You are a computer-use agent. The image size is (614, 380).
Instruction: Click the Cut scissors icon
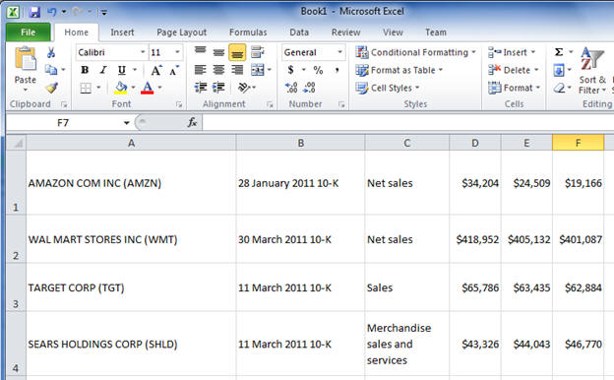pyautogui.click(x=51, y=52)
